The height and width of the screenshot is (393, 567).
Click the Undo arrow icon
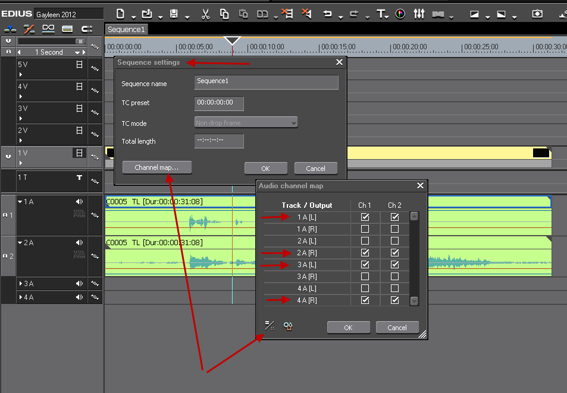click(327, 14)
